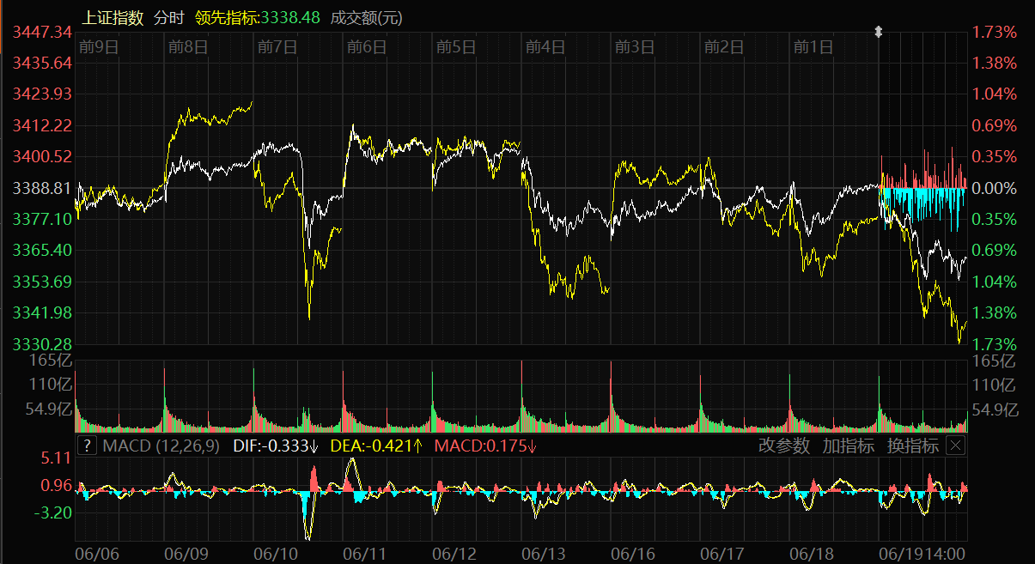The width and height of the screenshot is (1035, 564).
Task: Switch to the 分时 chart view
Action: [169, 17]
